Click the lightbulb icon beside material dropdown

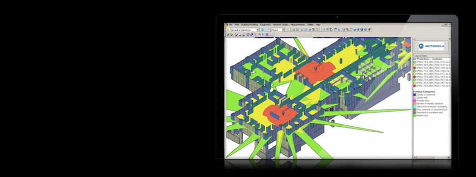228,29
